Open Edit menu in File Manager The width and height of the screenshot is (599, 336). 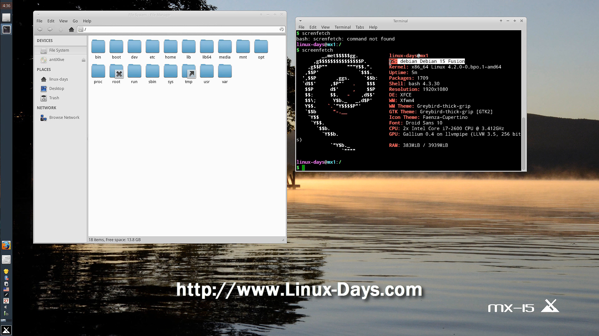[x=51, y=21]
